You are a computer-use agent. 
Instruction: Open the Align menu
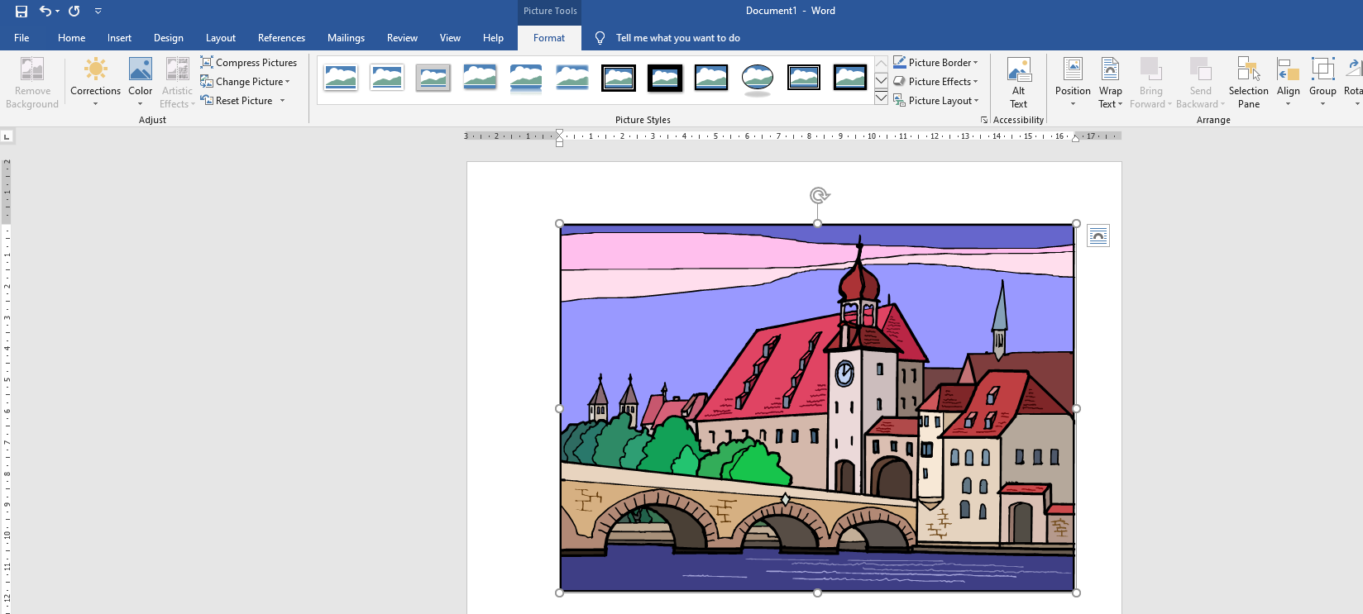(x=1289, y=83)
